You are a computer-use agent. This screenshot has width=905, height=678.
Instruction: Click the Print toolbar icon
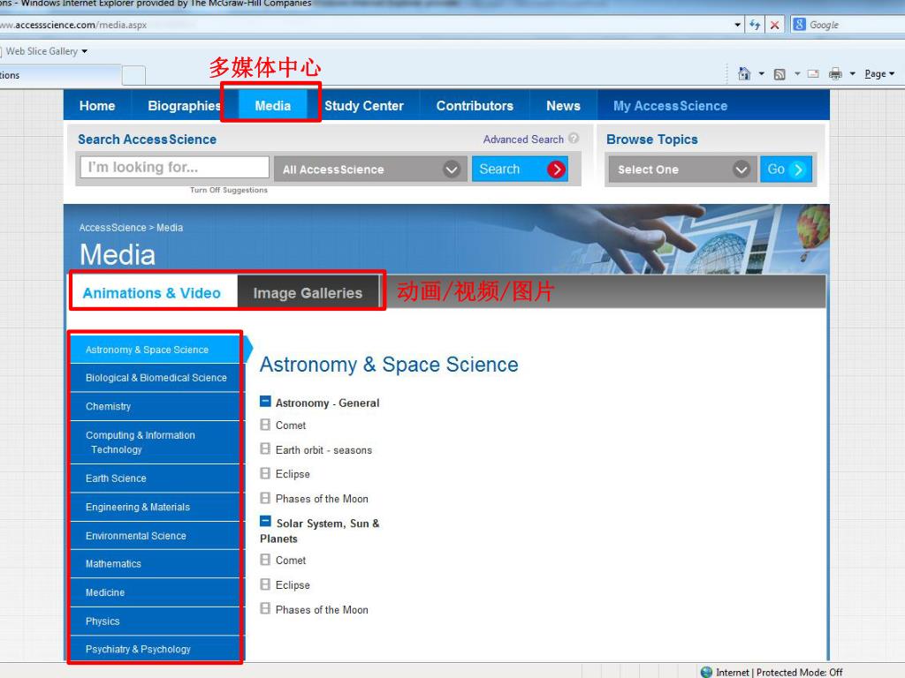tap(834, 74)
